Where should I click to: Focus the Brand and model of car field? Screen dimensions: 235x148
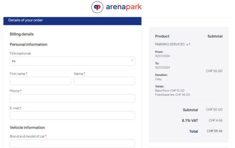[x=72, y=144]
